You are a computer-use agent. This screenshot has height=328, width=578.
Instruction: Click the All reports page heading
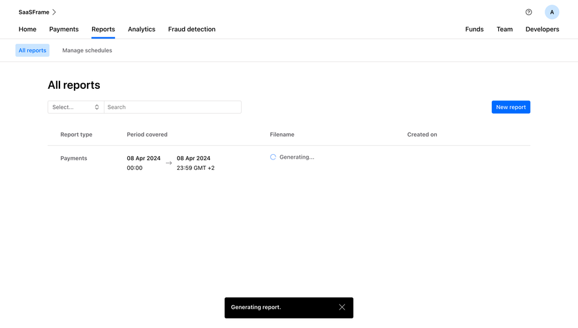(x=74, y=85)
